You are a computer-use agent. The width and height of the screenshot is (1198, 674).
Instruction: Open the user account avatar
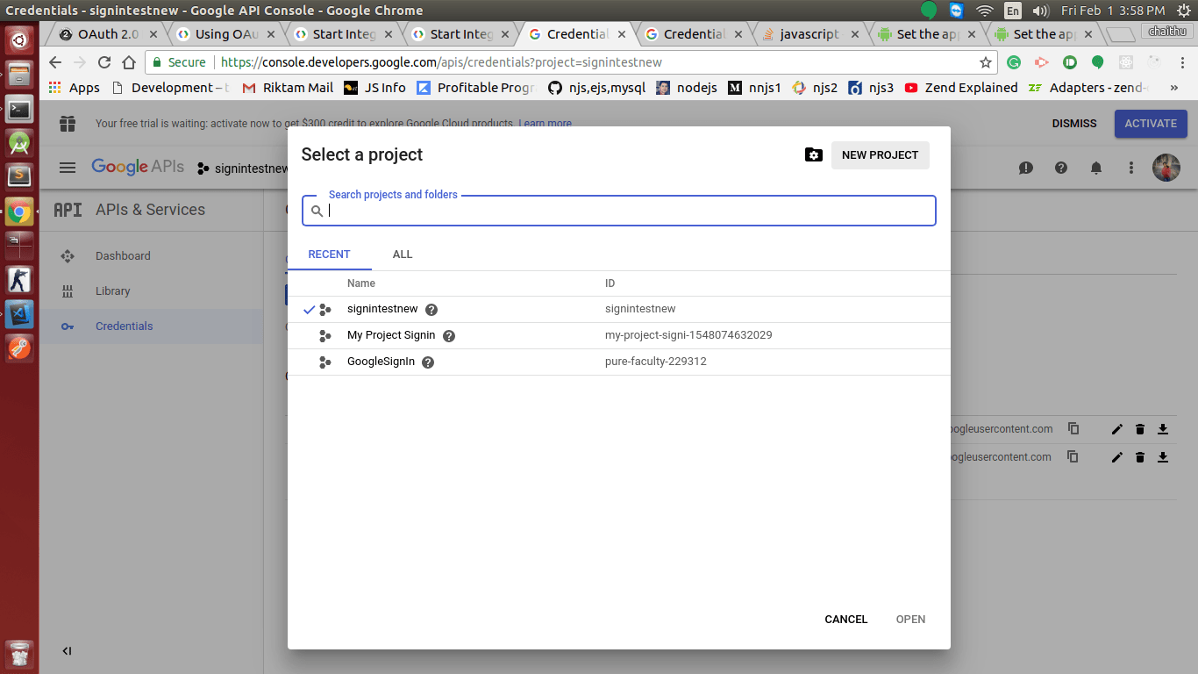tap(1166, 168)
